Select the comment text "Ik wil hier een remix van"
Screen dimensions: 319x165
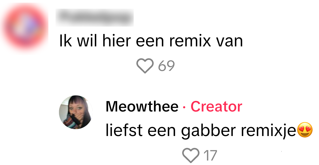[x=151, y=41]
